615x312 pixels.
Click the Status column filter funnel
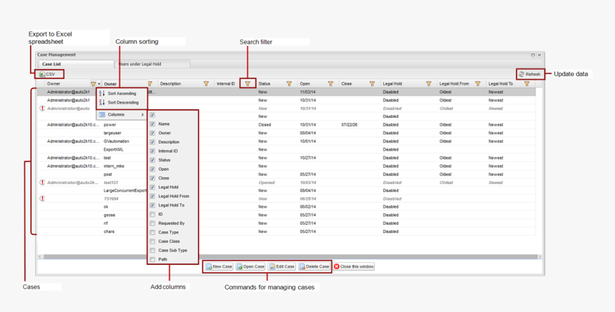tap(289, 84)
